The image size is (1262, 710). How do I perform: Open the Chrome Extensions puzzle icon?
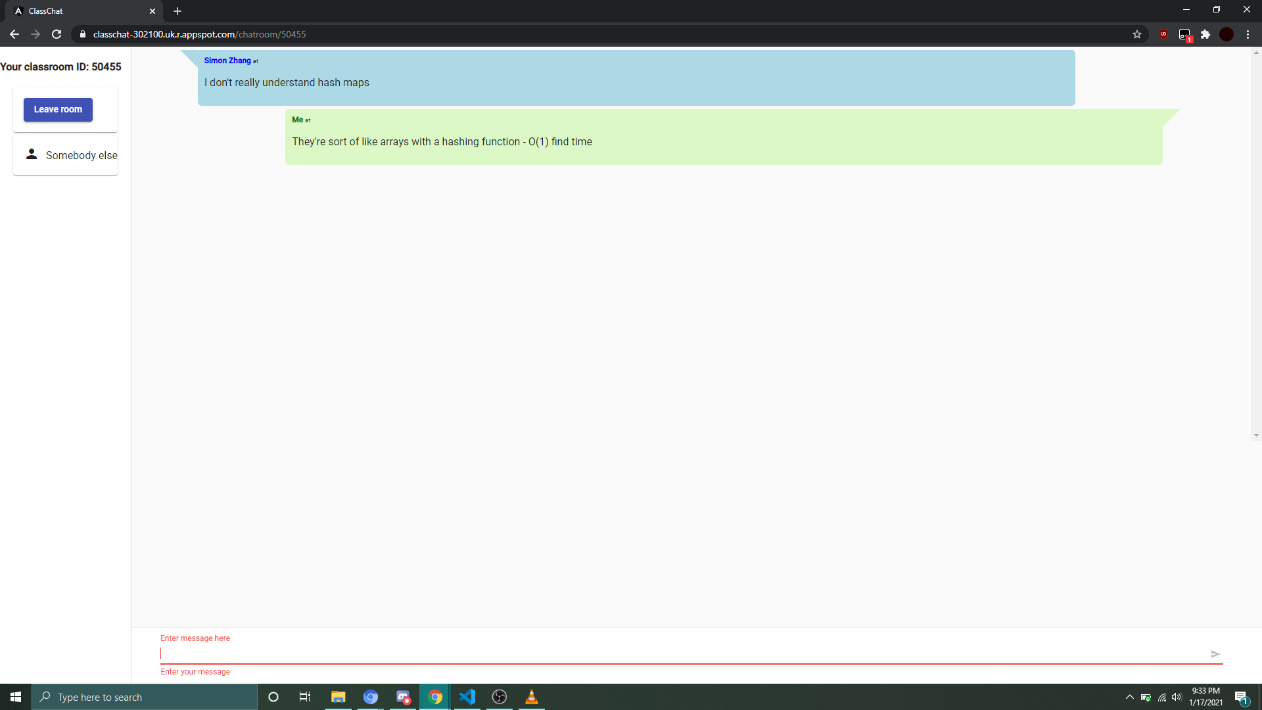tap(1205, 34)
